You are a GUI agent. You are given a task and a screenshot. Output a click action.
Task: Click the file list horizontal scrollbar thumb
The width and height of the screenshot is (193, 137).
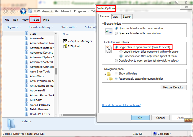79,115
